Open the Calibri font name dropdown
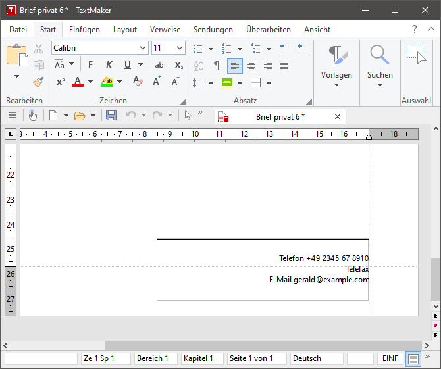 [143, 48]
